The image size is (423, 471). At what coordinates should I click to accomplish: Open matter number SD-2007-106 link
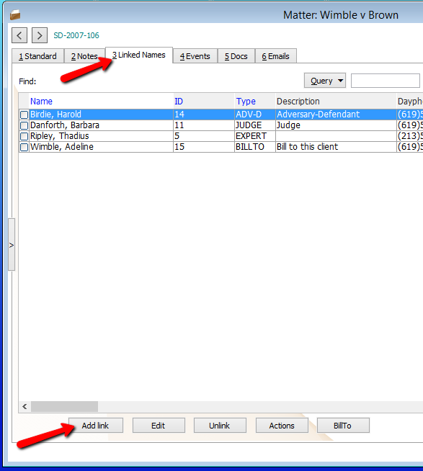76,35
